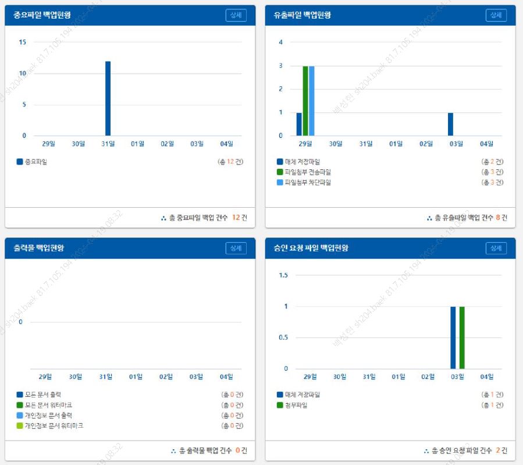The height and width of the screenshot is (465, 523).
Task: Select green 29일 bar in 유출파일 chart
Action: click(x=305, y=101)
